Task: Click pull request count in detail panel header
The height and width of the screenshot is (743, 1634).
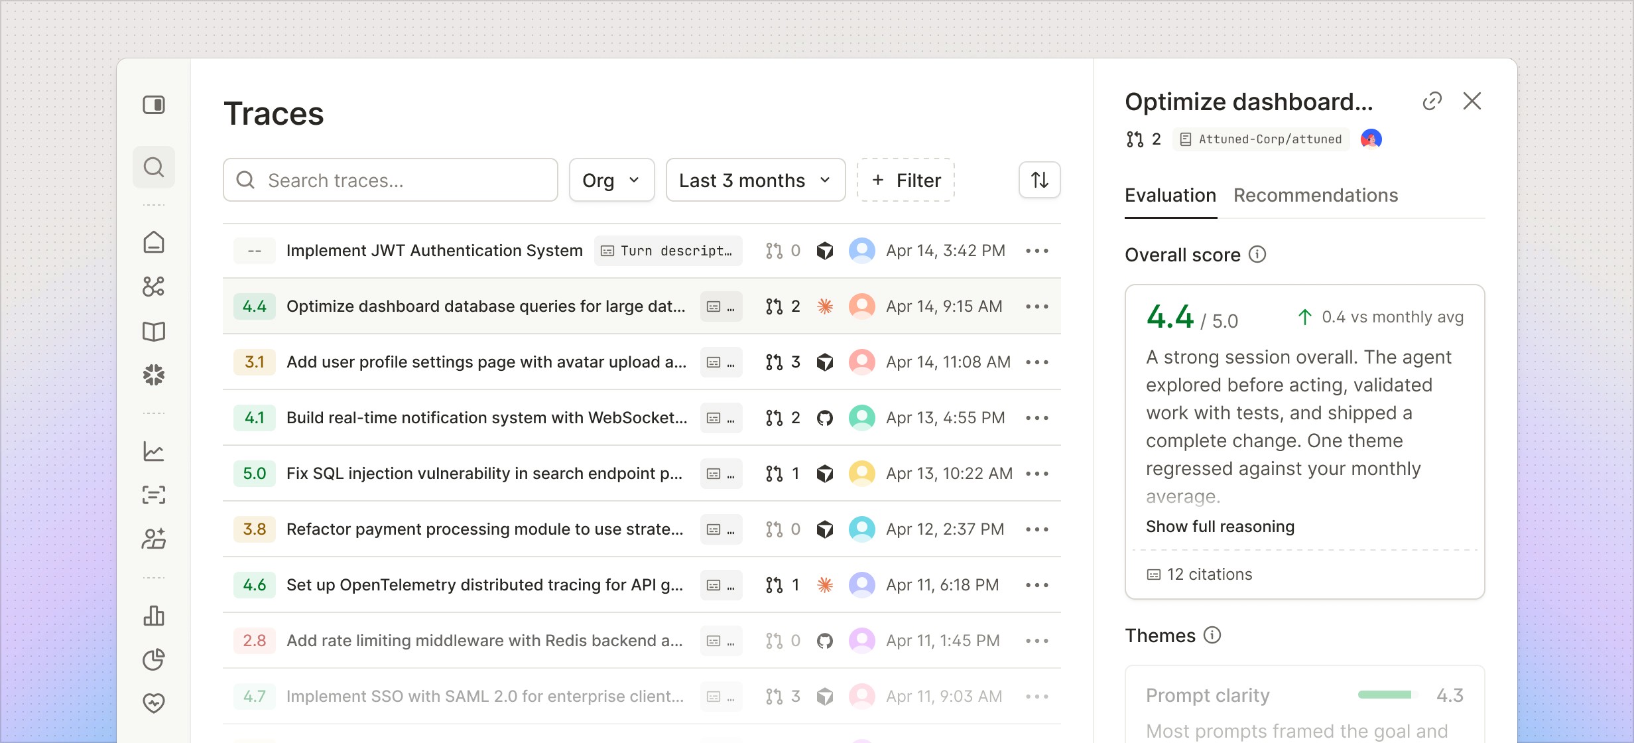Action: pos(1144,139)
